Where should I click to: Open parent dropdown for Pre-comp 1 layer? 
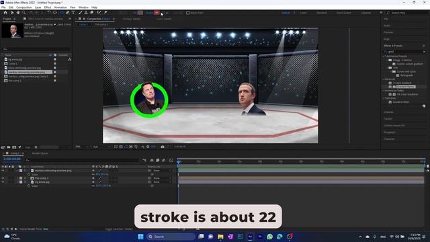point(163,178)
